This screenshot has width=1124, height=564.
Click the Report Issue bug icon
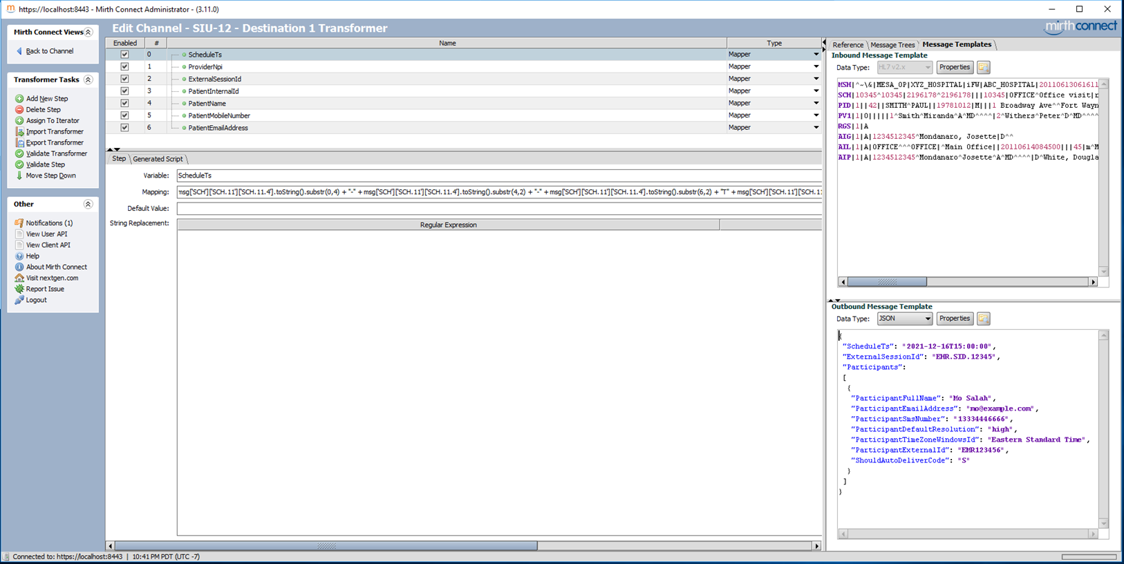coord(19,290)
